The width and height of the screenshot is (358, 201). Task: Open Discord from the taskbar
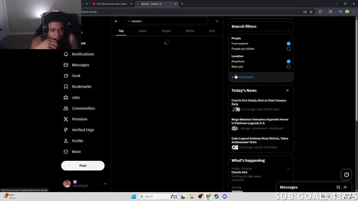pyautogui.click(x=225, y=197)
